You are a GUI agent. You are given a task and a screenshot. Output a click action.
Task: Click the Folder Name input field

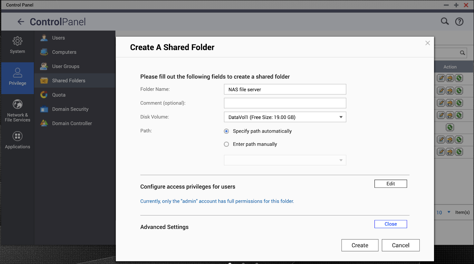[285, 89]
